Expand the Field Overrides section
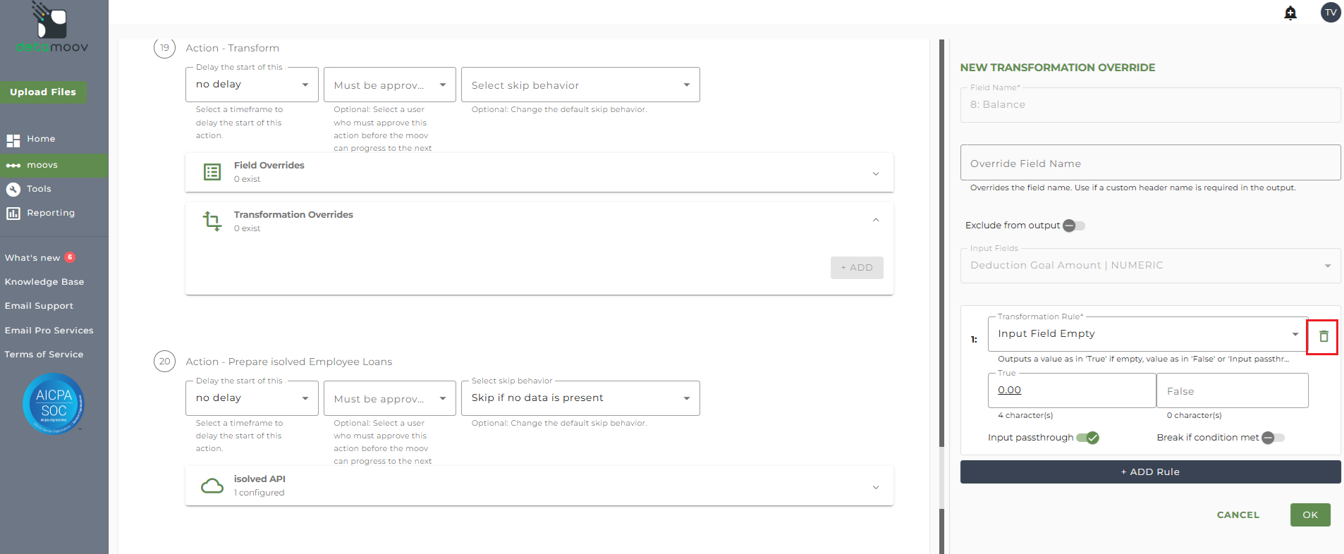Image resolution: width=1344 pixels, height=554 pixels. point(875,173)
